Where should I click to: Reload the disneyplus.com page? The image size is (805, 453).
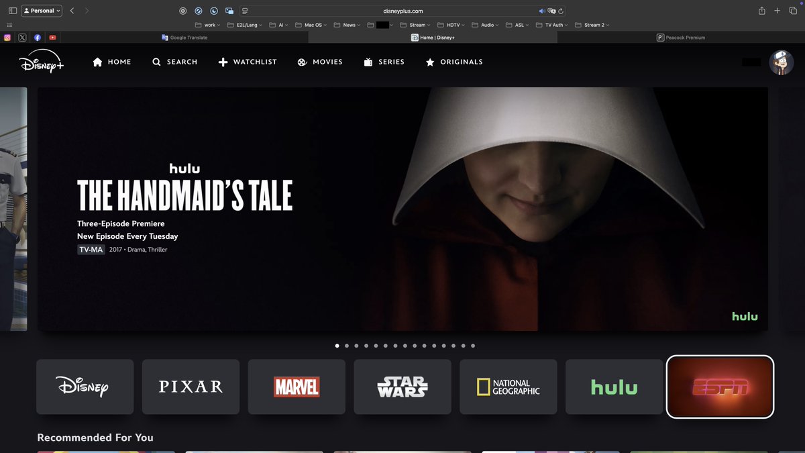tap(561, 11)
